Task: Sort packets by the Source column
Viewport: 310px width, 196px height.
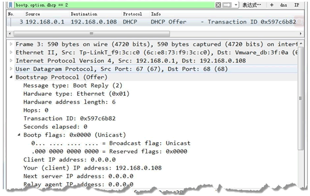Action: [x=33, y=14]
